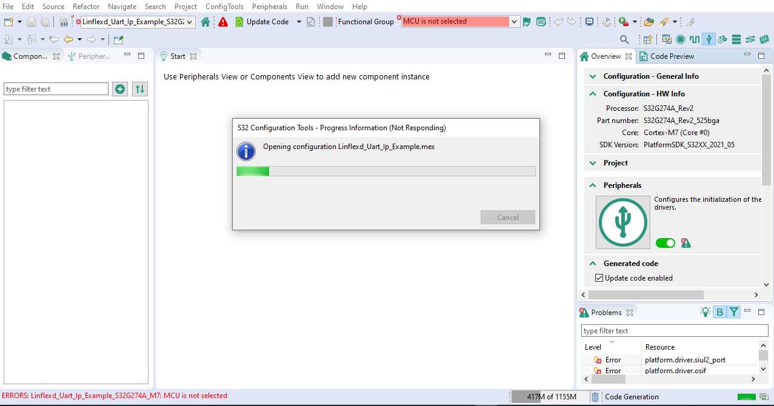Click the Components filter text field

(56, 89)
